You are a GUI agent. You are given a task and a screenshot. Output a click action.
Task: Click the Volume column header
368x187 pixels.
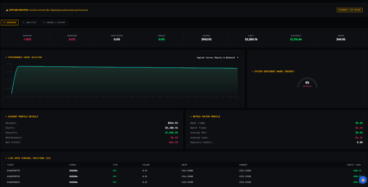point(146,165)
